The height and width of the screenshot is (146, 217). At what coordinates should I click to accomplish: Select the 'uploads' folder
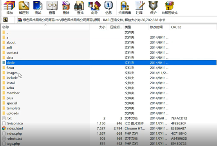click(x=13, y=113)
